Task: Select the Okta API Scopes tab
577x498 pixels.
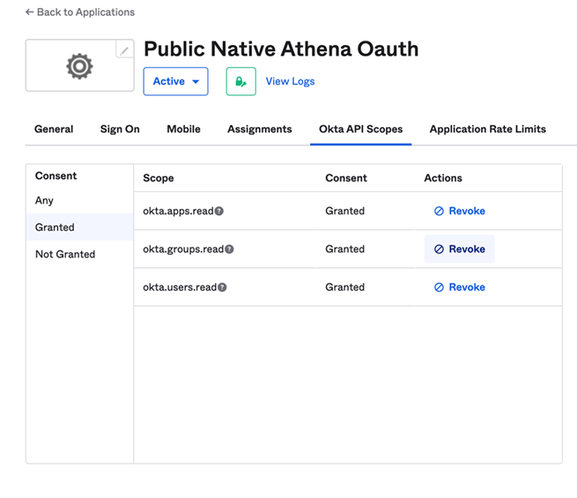Action: point(360,129)
